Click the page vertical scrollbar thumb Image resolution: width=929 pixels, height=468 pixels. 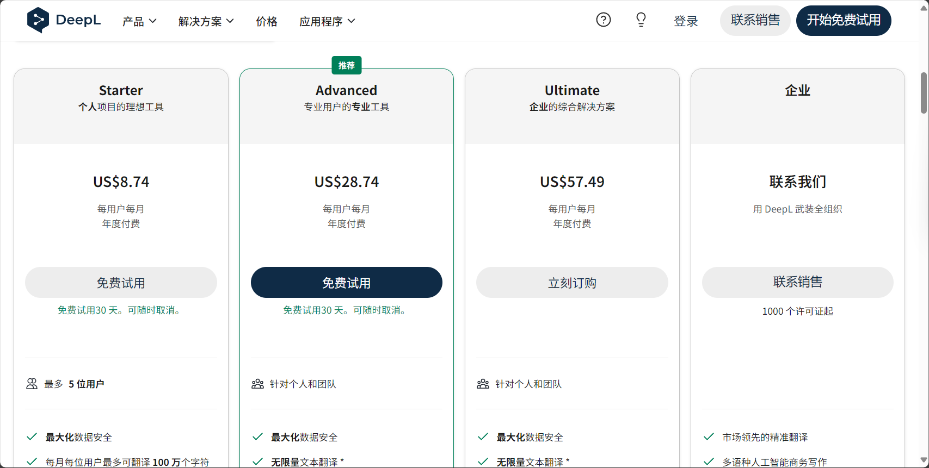click(x=924, y=92)
